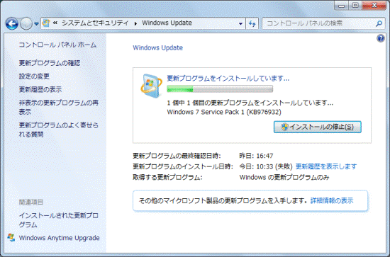Image resolution: width=390 pixels, height=257 pixels.
Task: Click the 更新プログラムをインストールしています... heading
Action: [228, 79]
